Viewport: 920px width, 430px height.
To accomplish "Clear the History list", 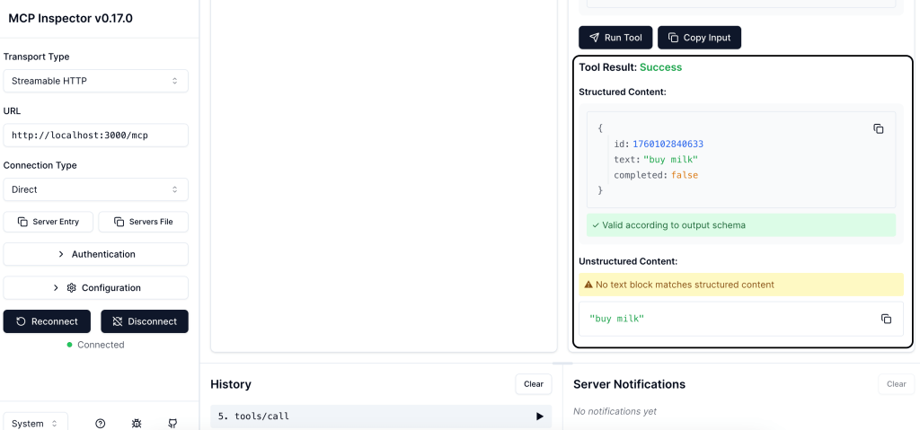I will tap(533, 384).
